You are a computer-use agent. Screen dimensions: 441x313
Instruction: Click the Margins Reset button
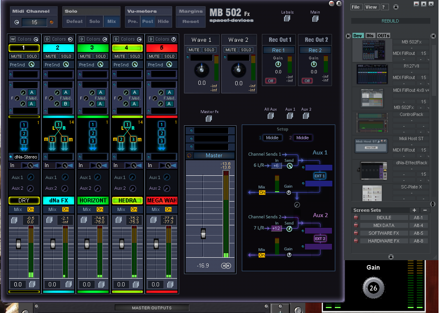coord(191,21)
